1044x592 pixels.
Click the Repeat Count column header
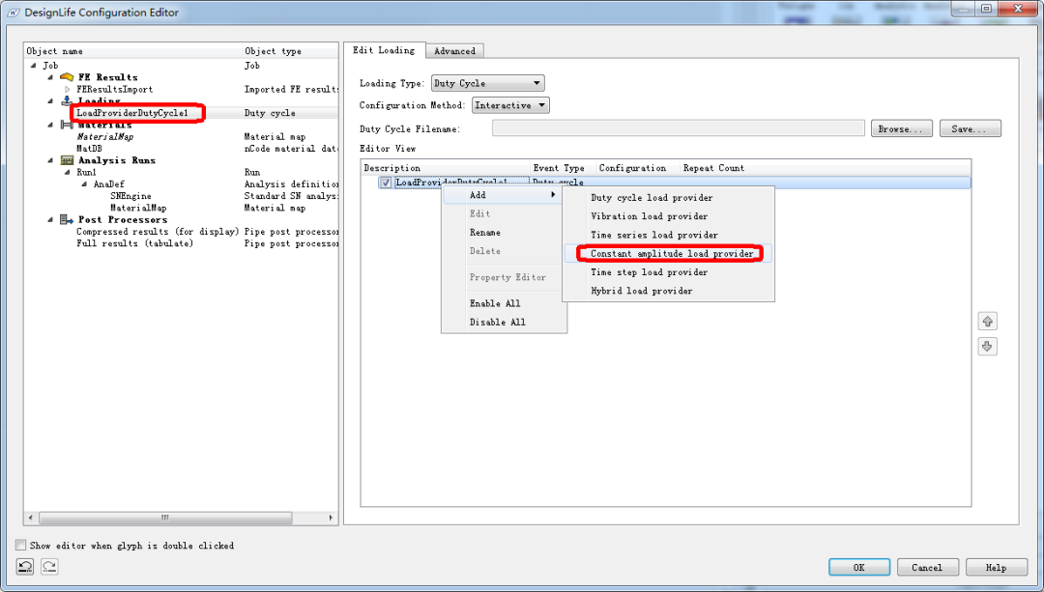pos(713,168)
